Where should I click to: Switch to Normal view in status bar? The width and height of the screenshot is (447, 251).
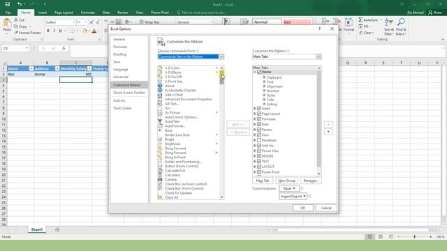pyautogui.click(x=369, y=237)
